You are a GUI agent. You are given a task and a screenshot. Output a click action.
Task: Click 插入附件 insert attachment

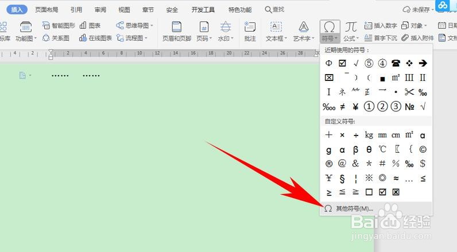pos(417,38)
